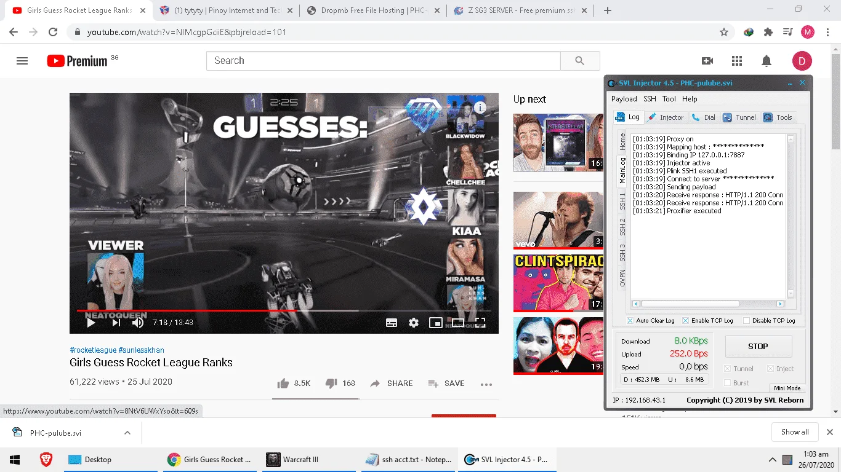Open Help menu in SVL Injector
The width and height of the screenshot is (841, 472).
tap(690, 99)
